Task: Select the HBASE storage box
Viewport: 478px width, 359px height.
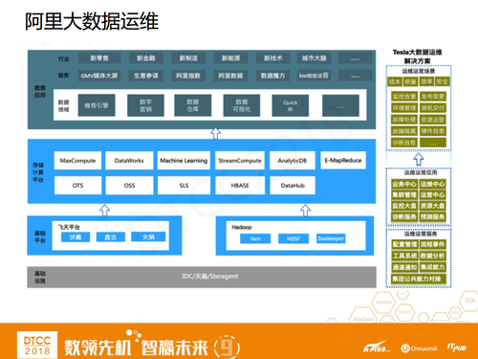Action: (240, 186)
